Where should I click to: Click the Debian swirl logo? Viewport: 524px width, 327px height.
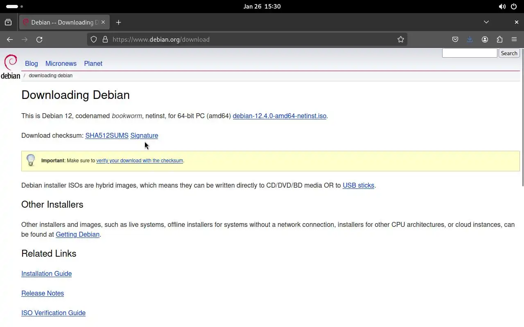[10, 66]
